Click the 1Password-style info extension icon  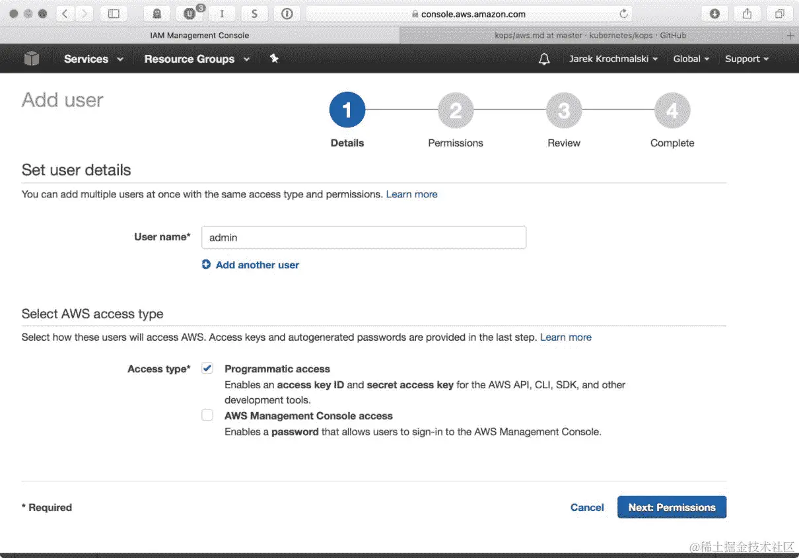click(287, 13)
